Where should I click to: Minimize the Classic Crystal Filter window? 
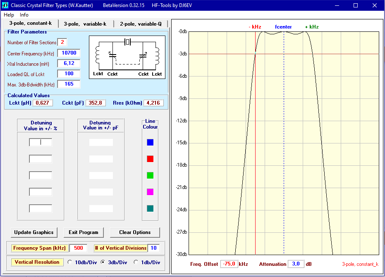(x=337, y=5)
